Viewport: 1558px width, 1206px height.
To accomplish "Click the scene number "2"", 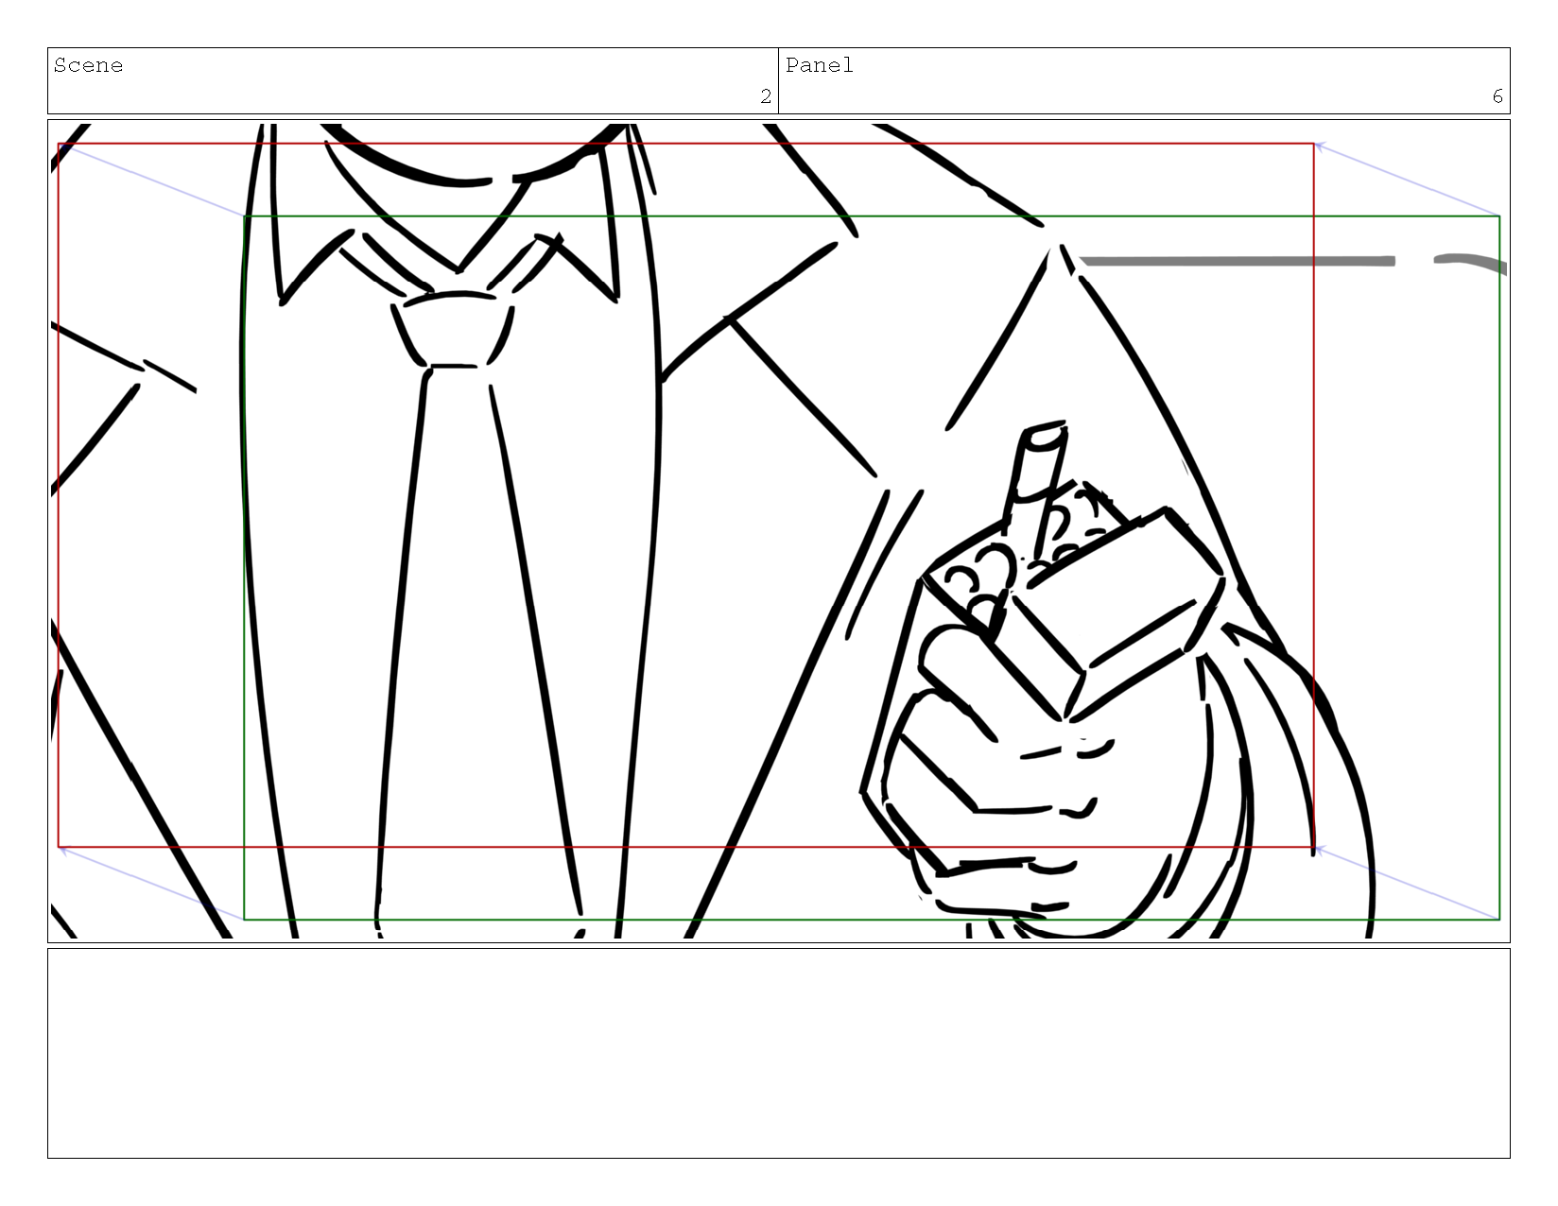I will point(766,96).
